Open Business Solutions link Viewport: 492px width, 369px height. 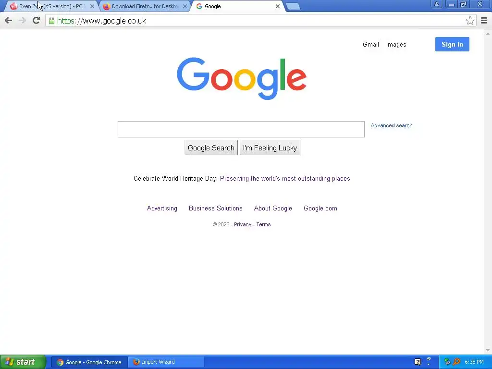click(216, 209)
